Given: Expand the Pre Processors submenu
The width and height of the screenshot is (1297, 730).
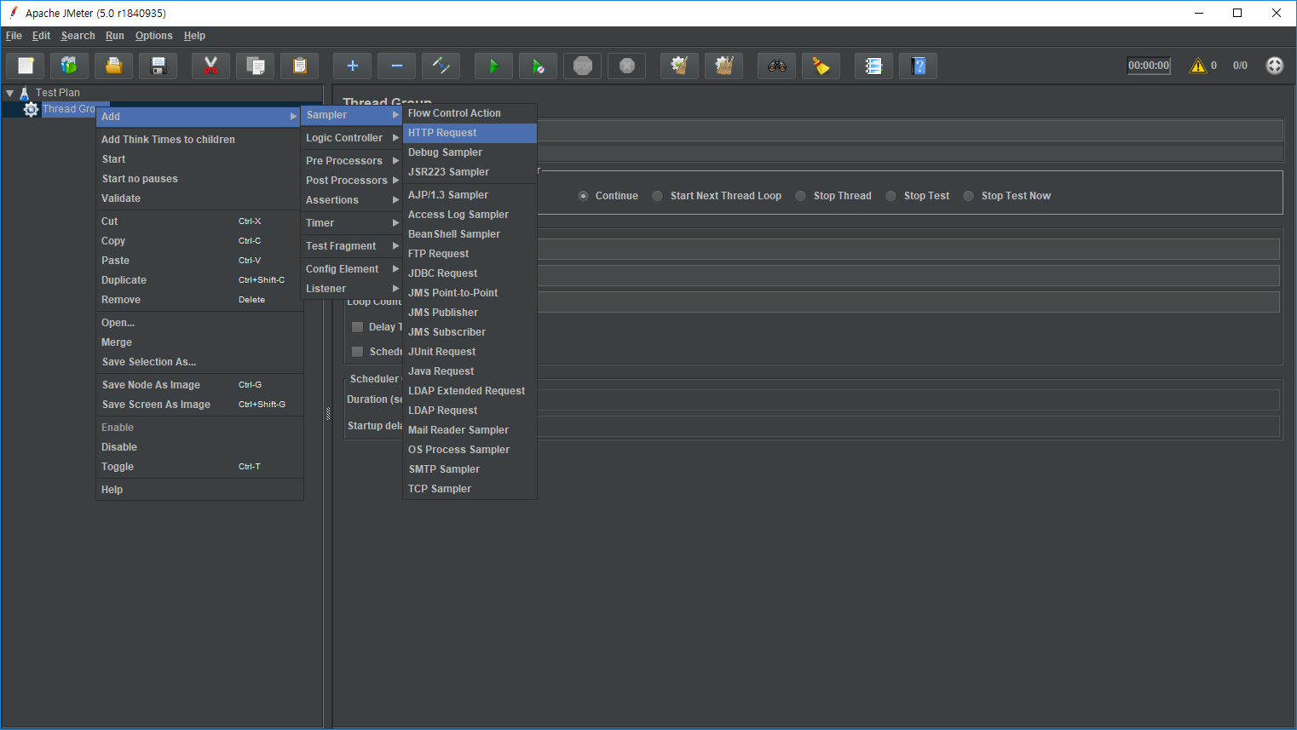Looking at the screenshot, I should click(352, 161).
